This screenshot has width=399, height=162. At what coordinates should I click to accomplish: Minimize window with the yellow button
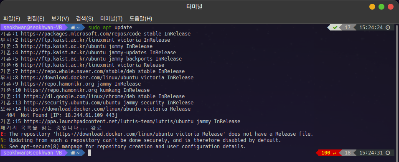coord(372,7)
